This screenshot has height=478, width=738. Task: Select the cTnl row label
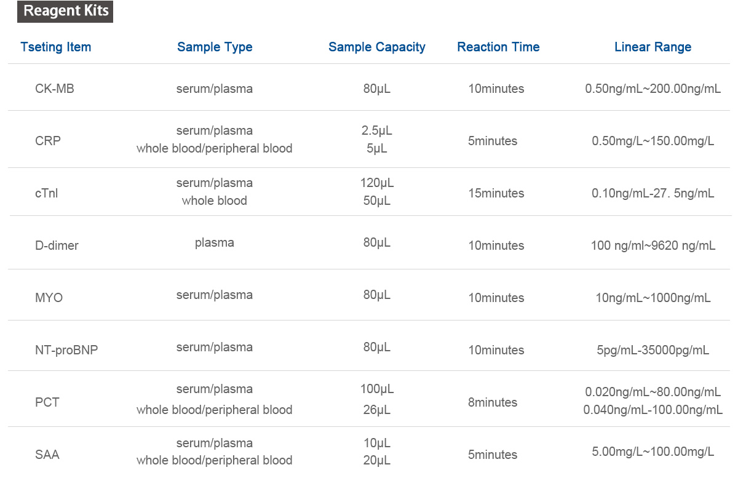[x=47, y=193]
